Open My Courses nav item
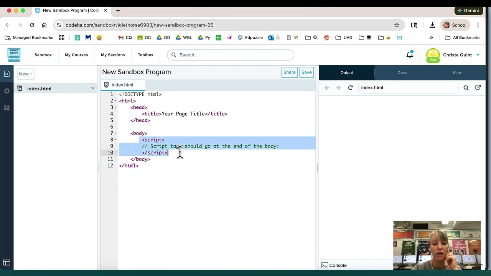The width and height of the screenshot is (491, 276). tap(76, 55)
